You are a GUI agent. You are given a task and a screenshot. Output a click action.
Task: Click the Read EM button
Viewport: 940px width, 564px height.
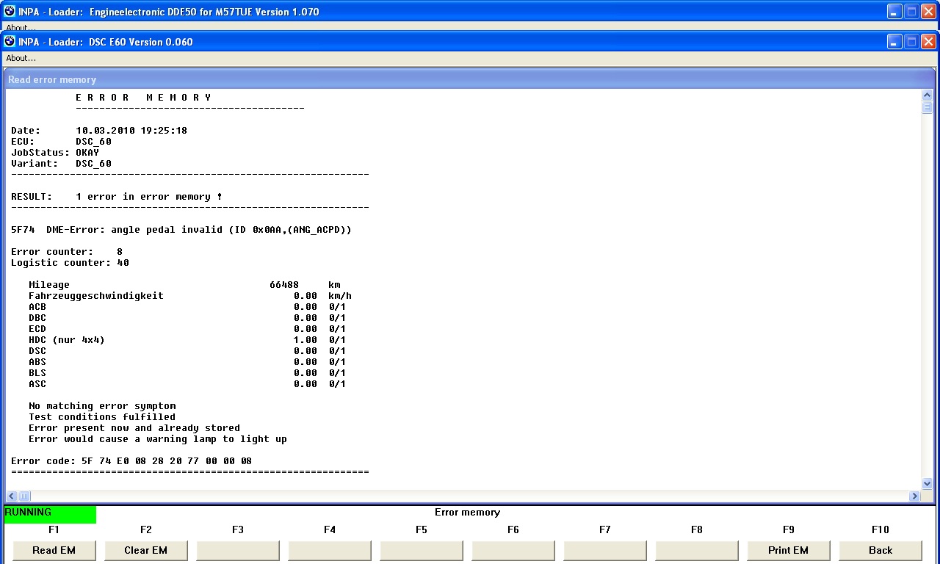pos(54,550)
